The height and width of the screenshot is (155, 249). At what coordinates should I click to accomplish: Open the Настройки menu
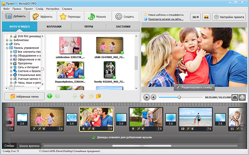[53, 9]
